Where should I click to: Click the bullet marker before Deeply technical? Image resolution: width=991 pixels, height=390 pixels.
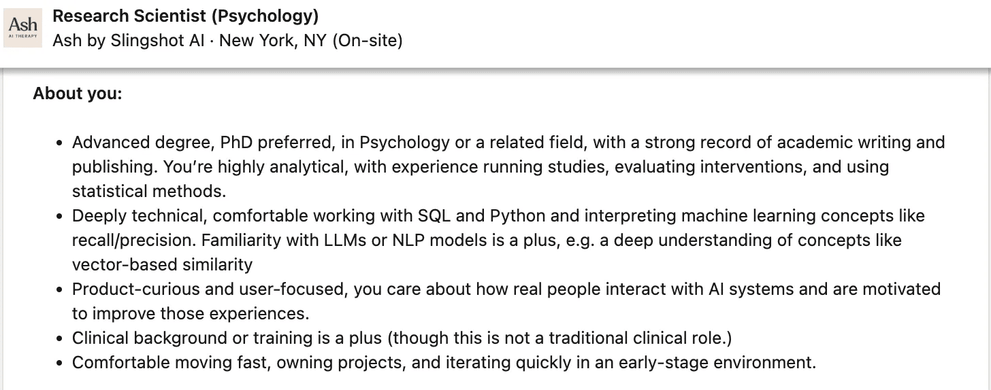click(x=59, y=216)
